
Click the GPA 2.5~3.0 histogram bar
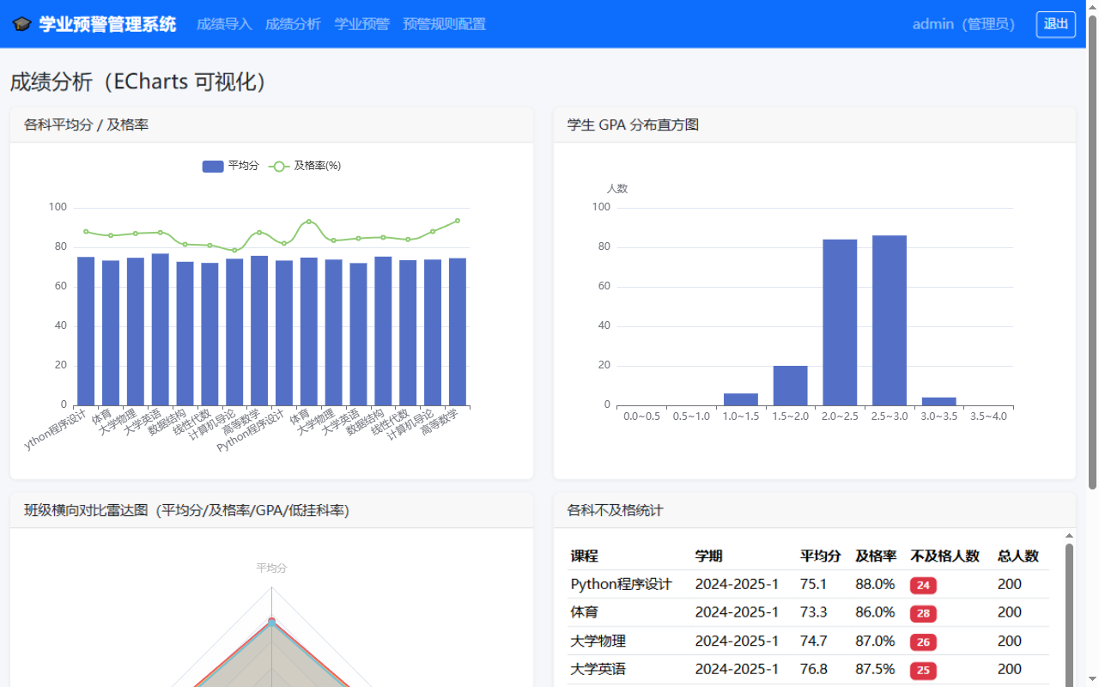tap(890, 320)
